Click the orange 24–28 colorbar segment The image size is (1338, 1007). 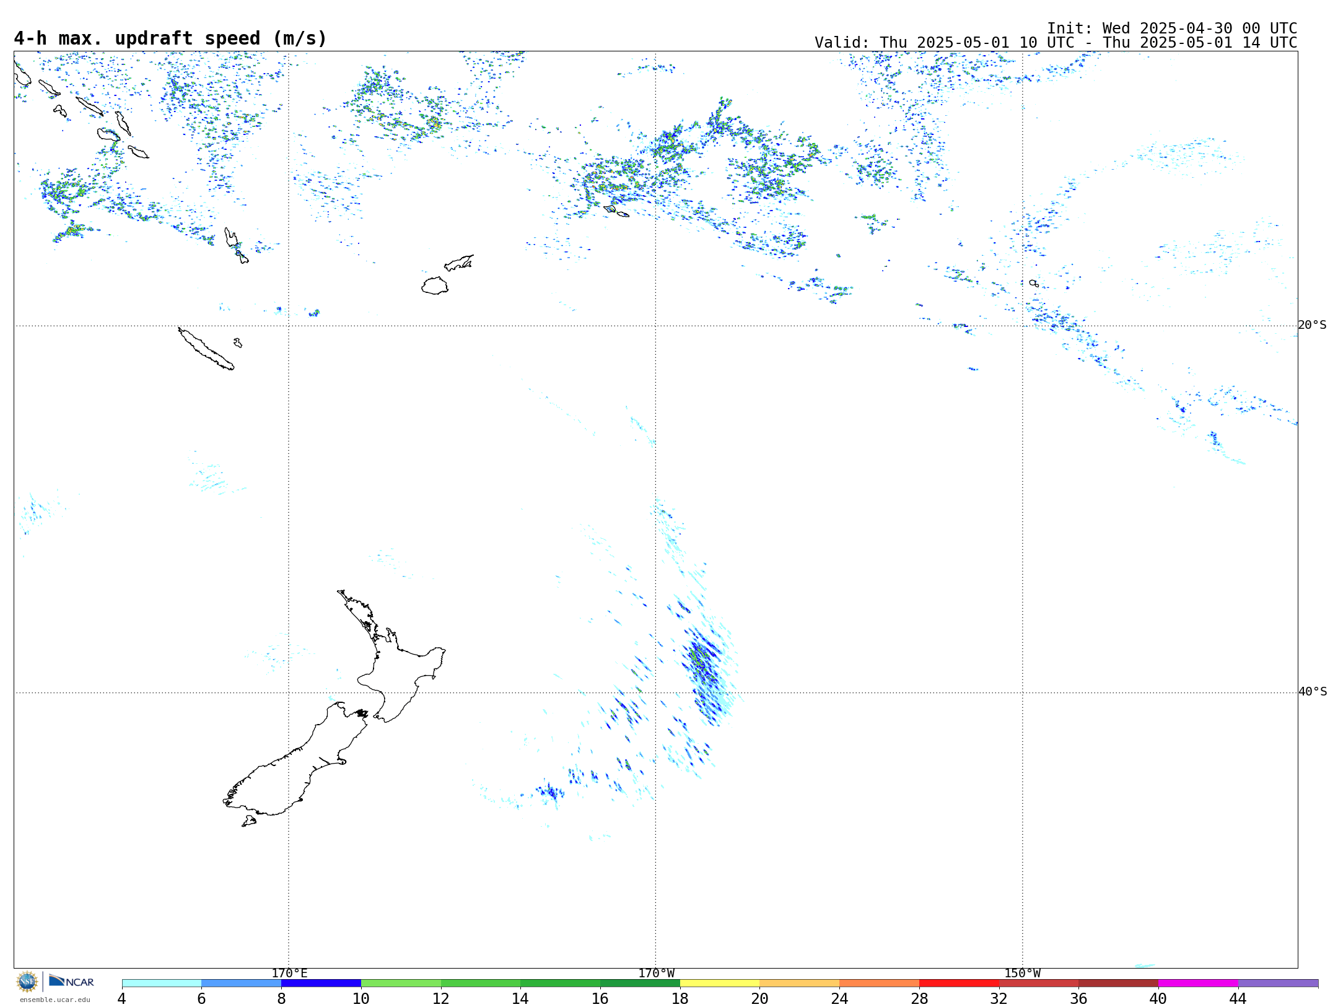[x=879, y=983]
